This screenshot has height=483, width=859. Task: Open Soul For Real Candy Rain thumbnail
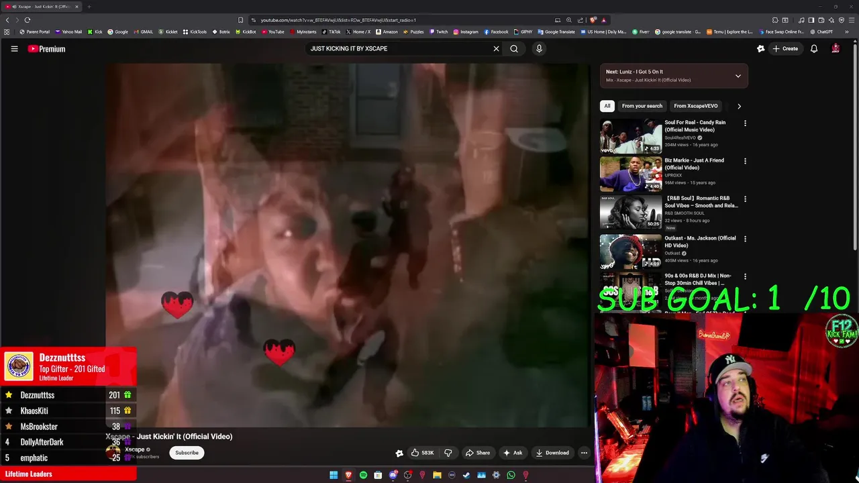631,136
